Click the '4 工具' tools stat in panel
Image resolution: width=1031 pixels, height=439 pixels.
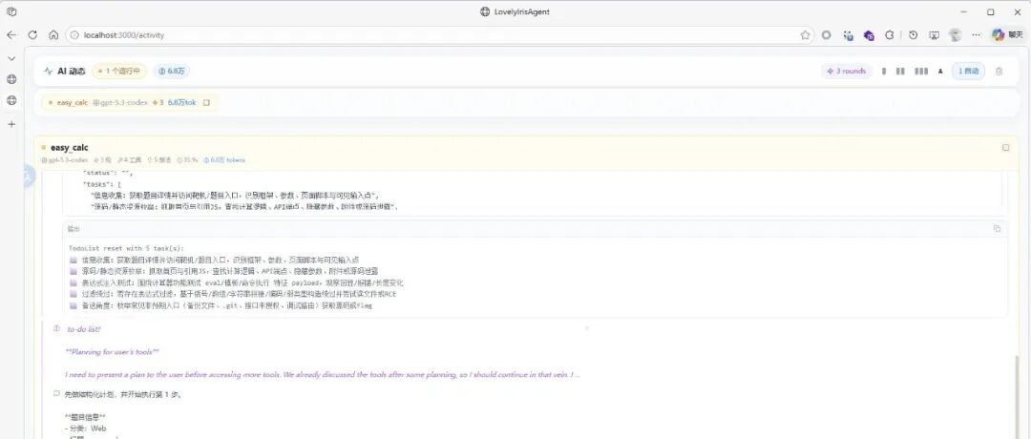coord(130,159)
